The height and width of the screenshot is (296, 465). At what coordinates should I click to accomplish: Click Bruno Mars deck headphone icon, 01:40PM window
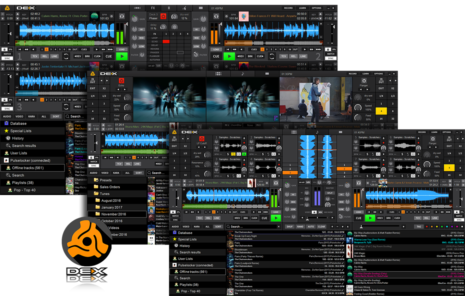click(276, 183)
